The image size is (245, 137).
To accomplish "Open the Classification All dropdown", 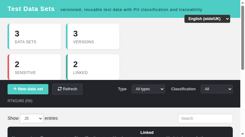I will tap(216, 89).
